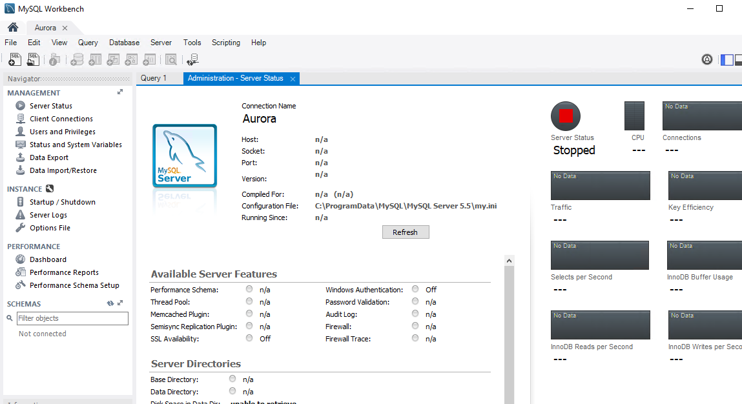Image resolution: width=742 pixels, height=404 pixels.
Task: Open Users and Privileges in Navigator
Action: pyautogui.click(x=63, y=132)
